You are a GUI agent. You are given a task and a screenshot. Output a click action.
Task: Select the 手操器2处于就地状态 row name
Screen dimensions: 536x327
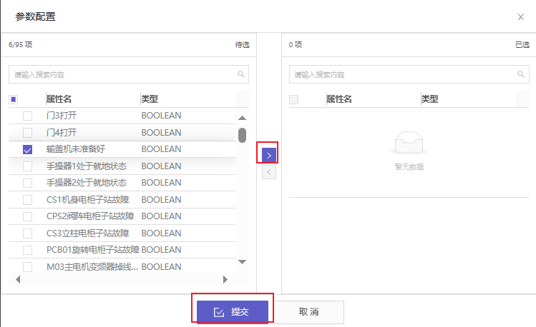(87, 183)
